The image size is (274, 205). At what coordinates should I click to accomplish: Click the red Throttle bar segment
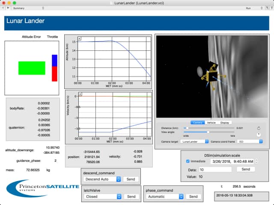(x=54, y=74)
